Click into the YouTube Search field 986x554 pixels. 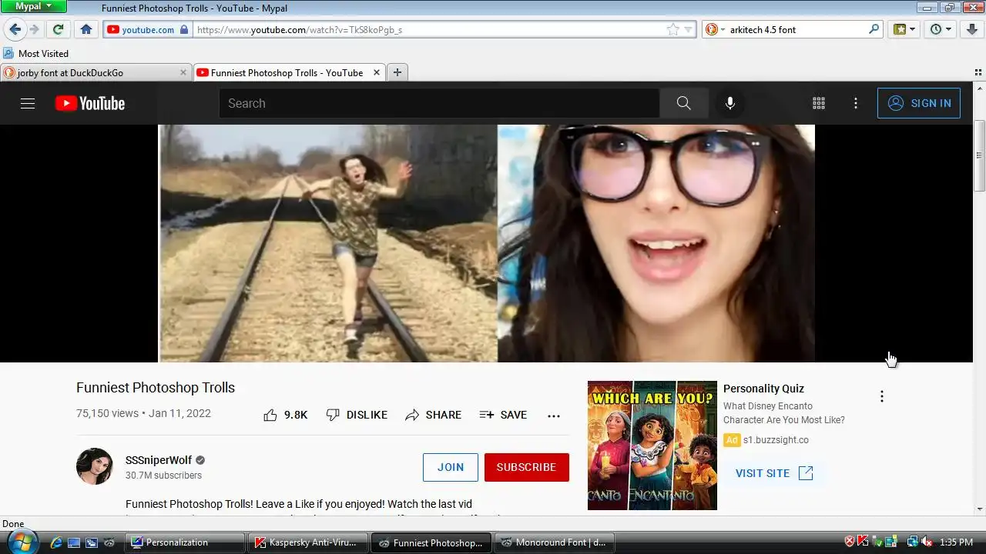(439, 103)
